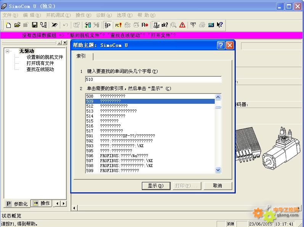Click the grayed 打印 button
This screenshot has height=227, width=304.
tap(187, 186)
